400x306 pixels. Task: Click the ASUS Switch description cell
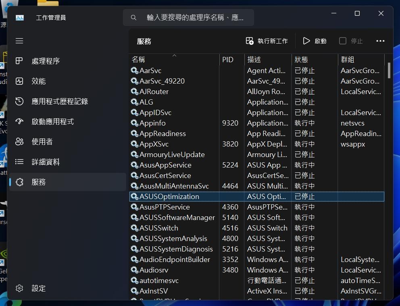pyautogui.click(x=267, y=228)
